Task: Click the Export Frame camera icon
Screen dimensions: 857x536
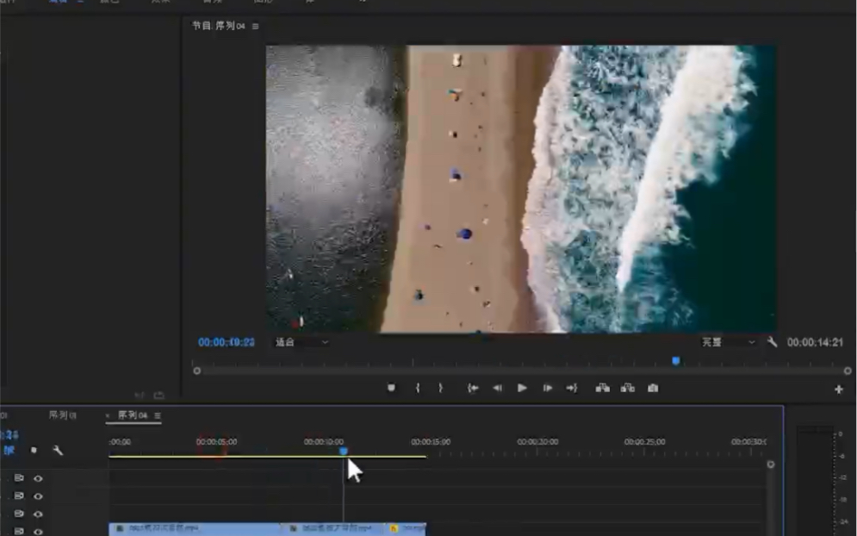Action: tap(652, 388)
